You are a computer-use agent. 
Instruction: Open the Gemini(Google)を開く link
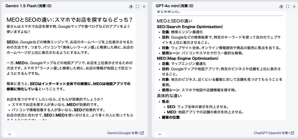[x=125, y=133]
